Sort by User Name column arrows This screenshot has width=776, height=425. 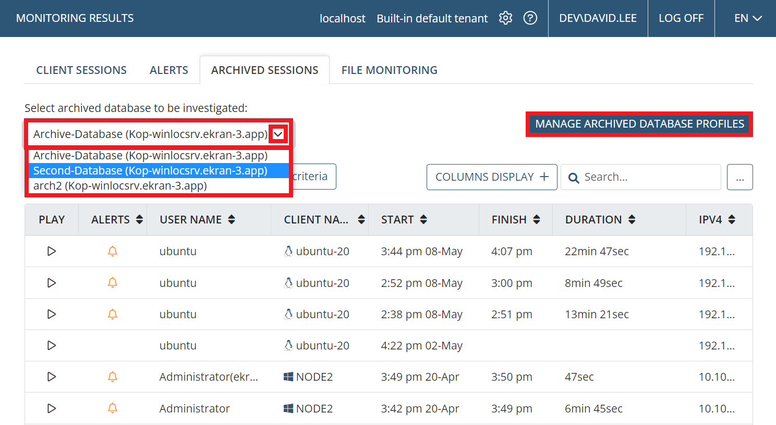pos(232,220)
